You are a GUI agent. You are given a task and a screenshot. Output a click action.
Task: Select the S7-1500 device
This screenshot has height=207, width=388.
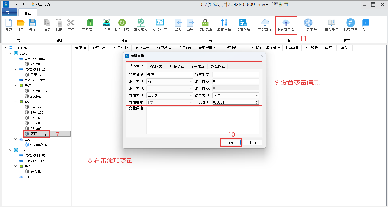pos(37,118)
